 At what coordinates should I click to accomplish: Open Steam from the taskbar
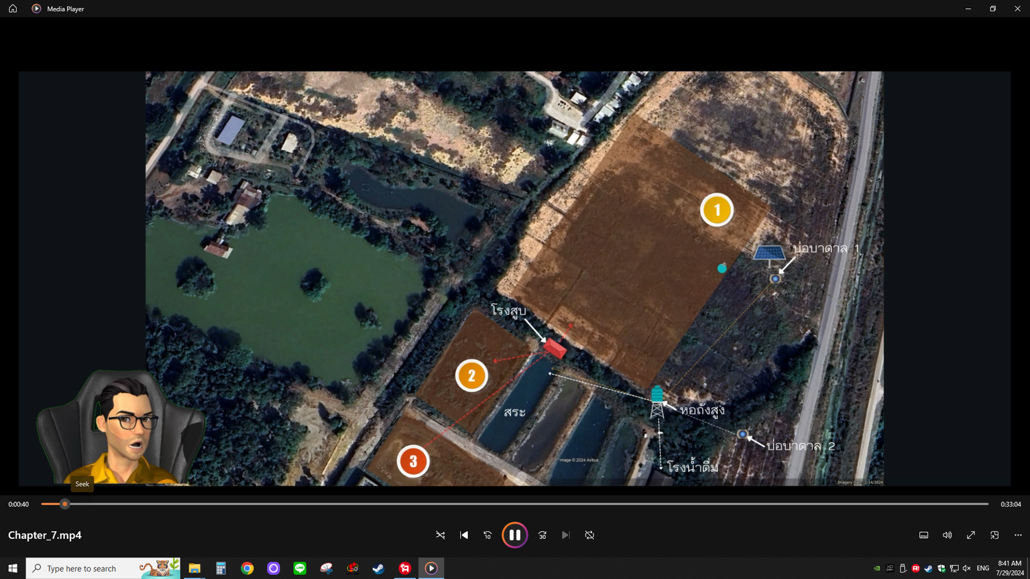379,568
